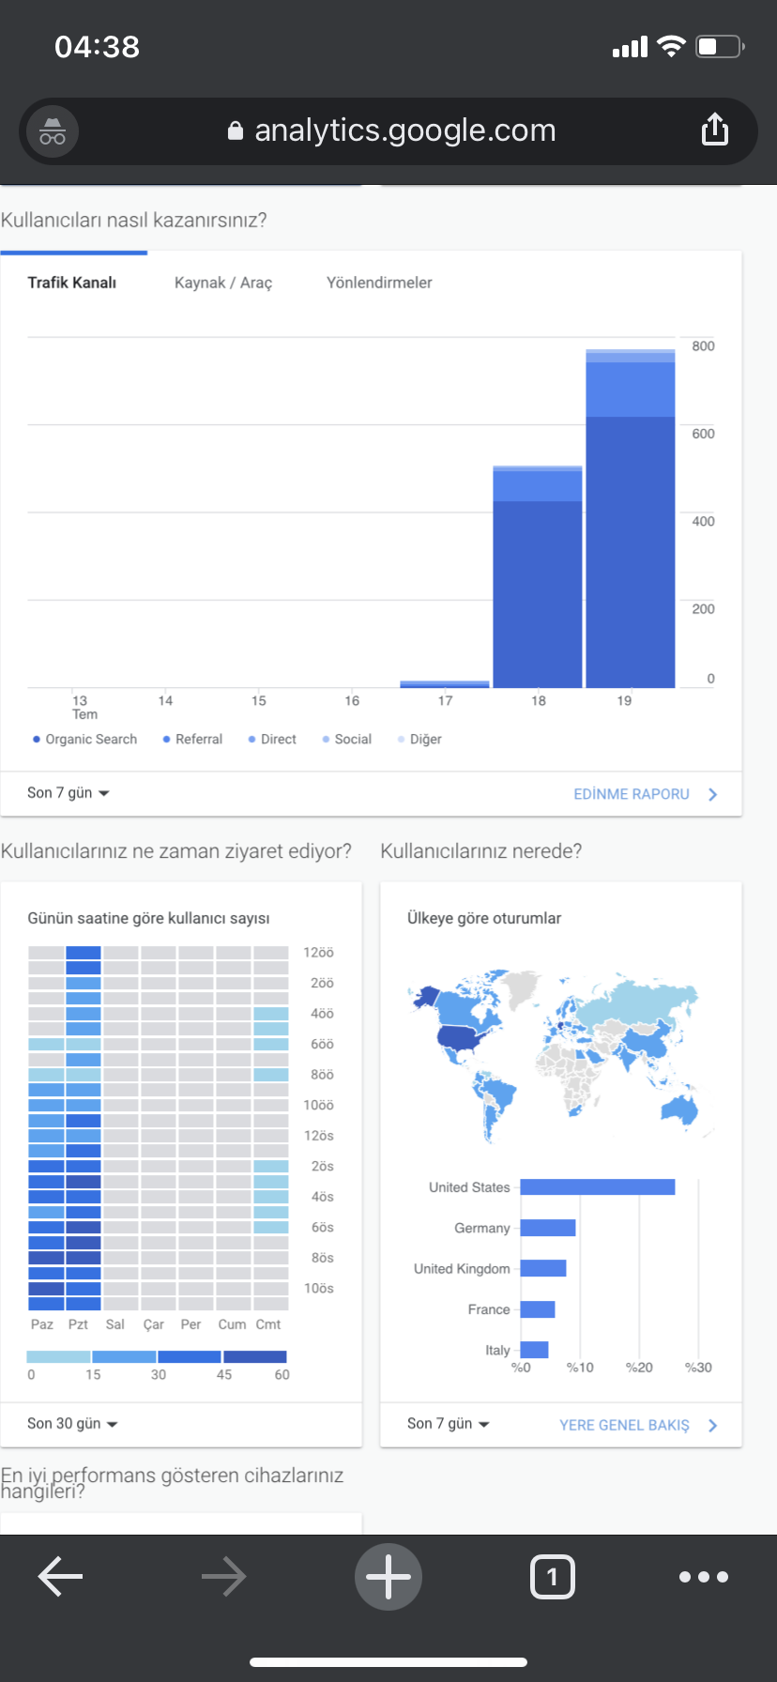Toggle the Direct legend item

(272, 740)
